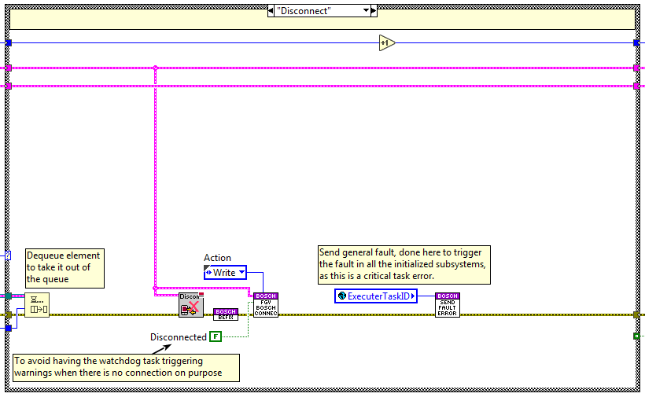Select the Disconnected label
Viewport: 645px width, 397px height.
pos(178,337)
